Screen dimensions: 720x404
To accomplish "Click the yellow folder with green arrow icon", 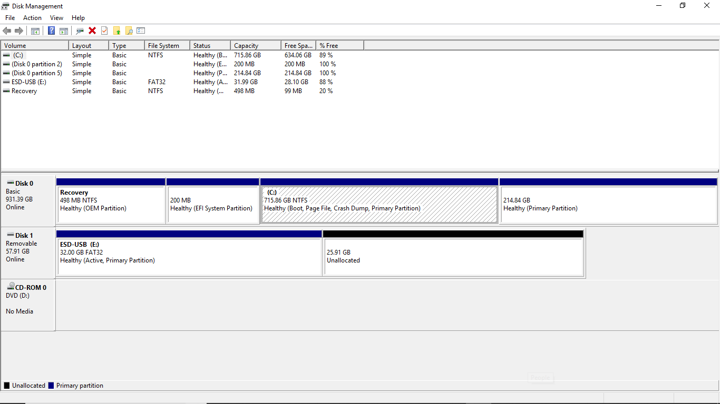I will pyautogui.click(x=116, y=31).
